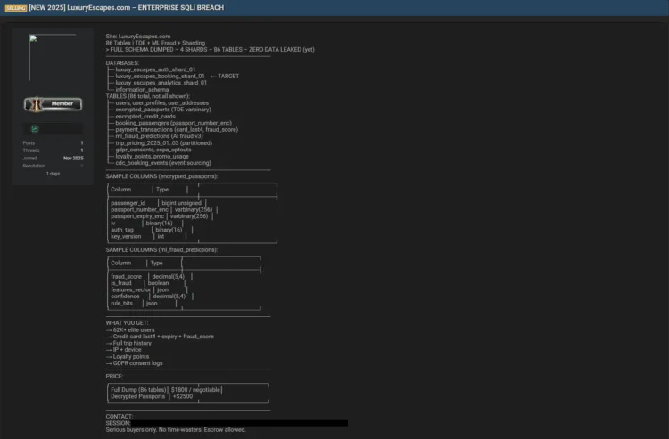Image resolution: width=669 pixels, height=439 pixels.
Task: Click the '$1800 / negotiable' price value
Action: [x=195, y=390]
